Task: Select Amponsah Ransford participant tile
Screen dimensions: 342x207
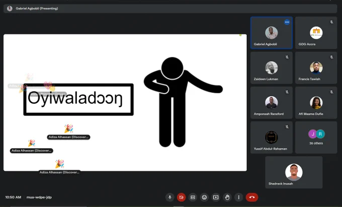Action: pyautogui.click(x=271, y=103)
